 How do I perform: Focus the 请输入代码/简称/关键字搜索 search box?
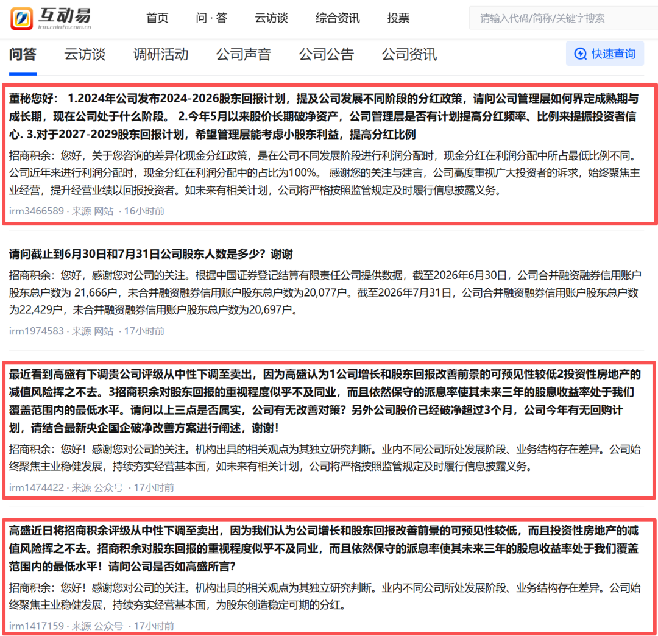[x=563, y=18]
